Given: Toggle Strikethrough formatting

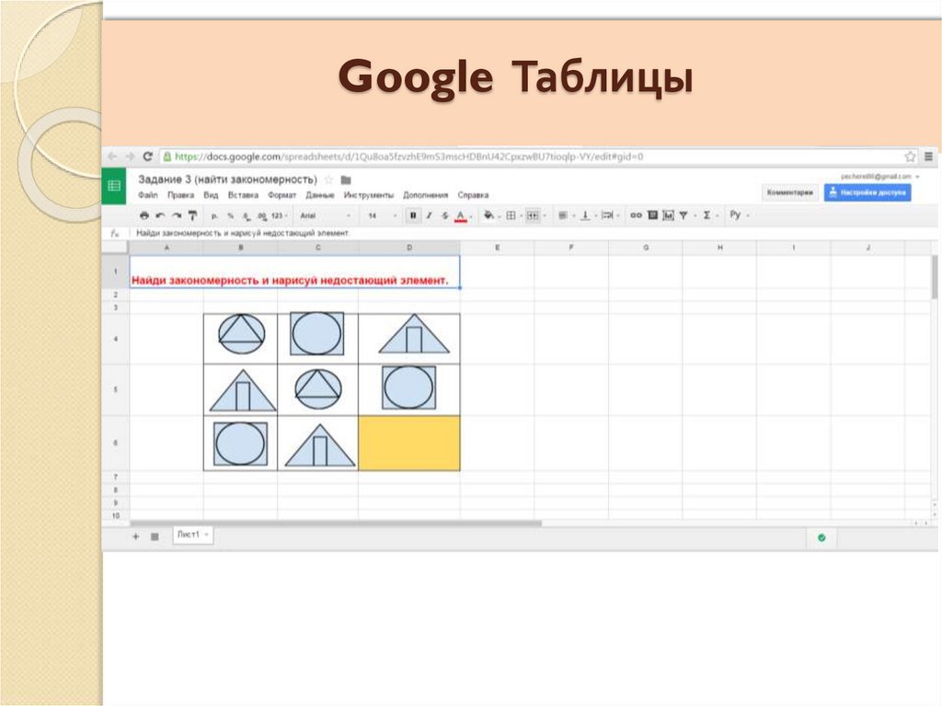Looking at the screenshot, I should tap(444, 215).
